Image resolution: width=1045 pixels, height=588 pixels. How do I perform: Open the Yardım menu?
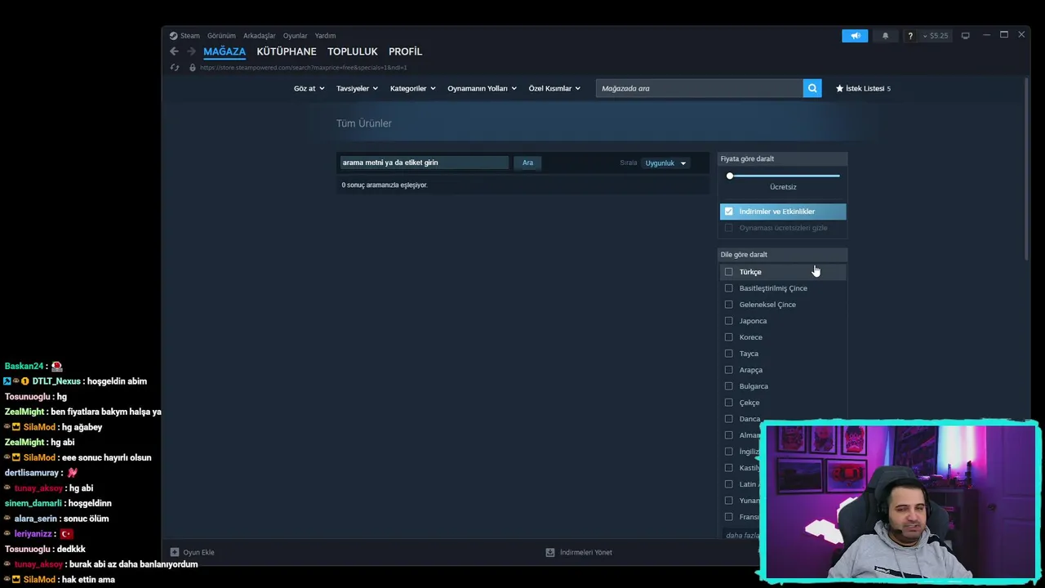coord(325,36)
